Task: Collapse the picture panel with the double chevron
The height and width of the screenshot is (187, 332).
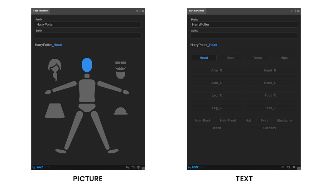Action: [137, 11]
